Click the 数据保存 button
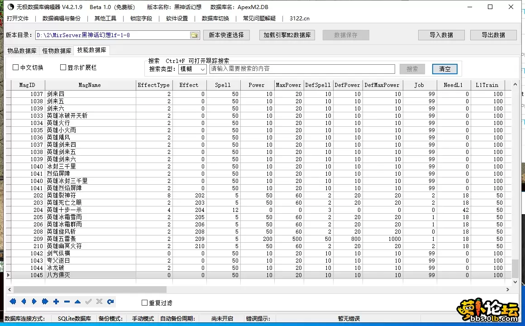 [346, 35]
